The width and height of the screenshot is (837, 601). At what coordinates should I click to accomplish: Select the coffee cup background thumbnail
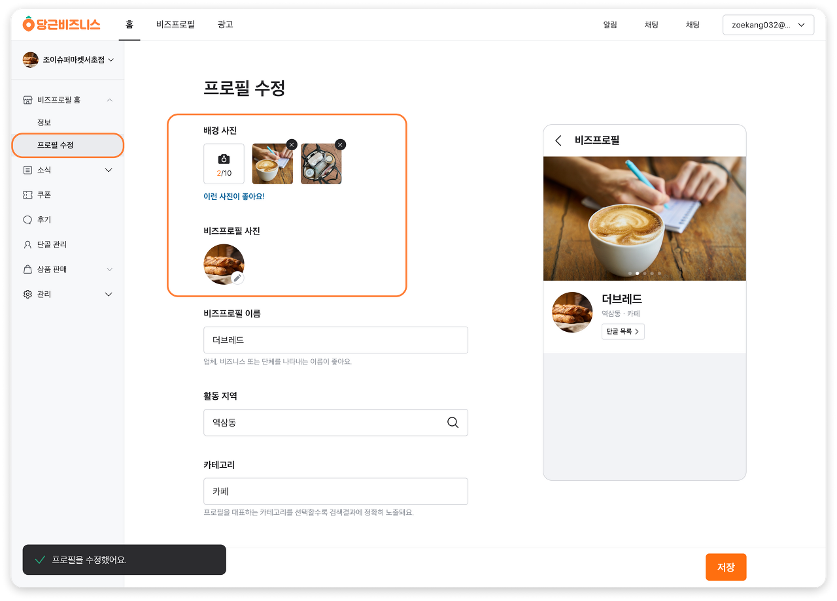[272, 164]
